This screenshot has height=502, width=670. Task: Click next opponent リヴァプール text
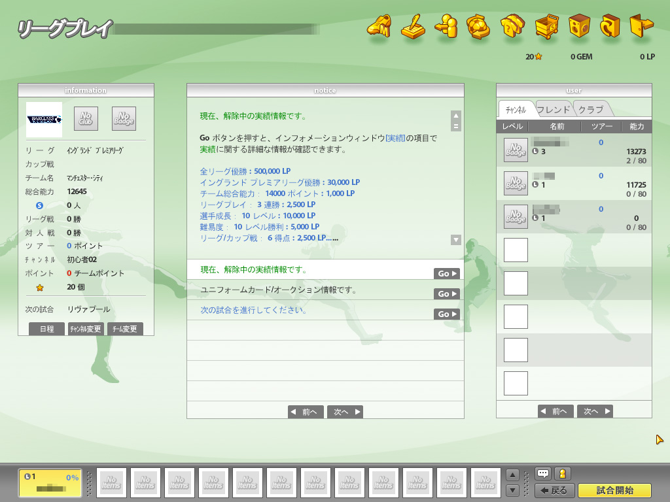[88, 309]
